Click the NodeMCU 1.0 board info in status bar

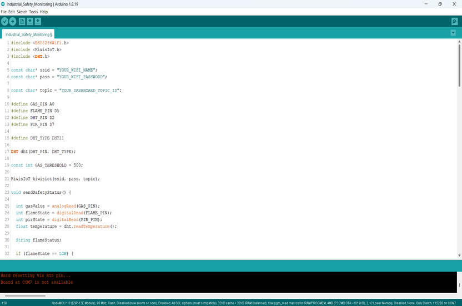(254, 303)
